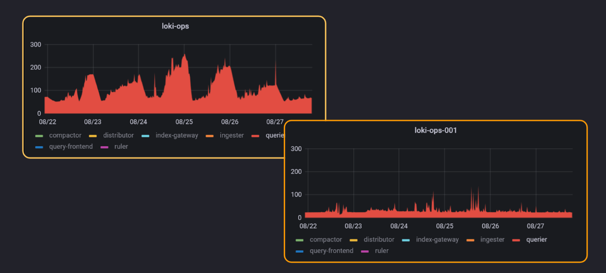The height and width of the screenshot is (273, 606).
Task: Toggle the querier series in the loki-ops legend
Action: coord(274,136)
